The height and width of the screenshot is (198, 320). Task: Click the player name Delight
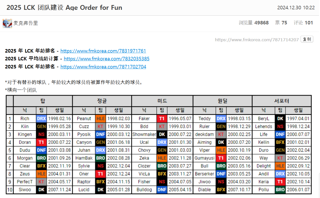point(264,166)
